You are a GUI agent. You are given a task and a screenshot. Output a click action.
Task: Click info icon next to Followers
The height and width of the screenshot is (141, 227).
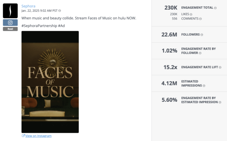click(202, 35)
